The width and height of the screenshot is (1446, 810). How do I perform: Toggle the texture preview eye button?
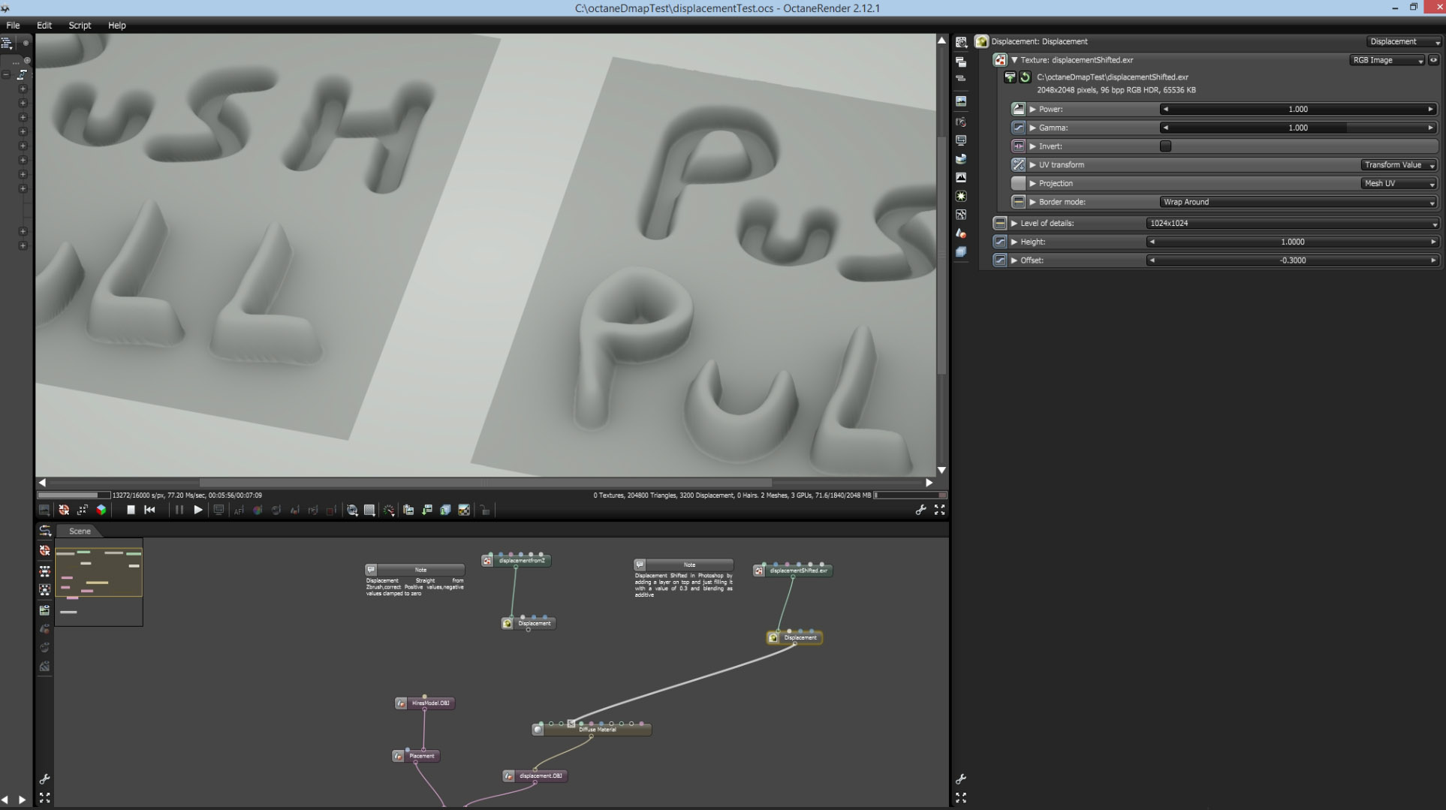[1433, 60]
